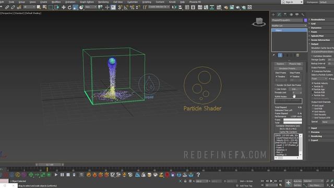This screenshot has width=334, height=188.
Task: Toggle the Particle RGB checkbox
Action: click(313, 92)
